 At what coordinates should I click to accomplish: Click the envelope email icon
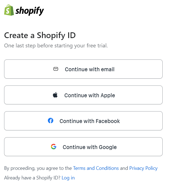pyautogui.click(x=56, y=69)
